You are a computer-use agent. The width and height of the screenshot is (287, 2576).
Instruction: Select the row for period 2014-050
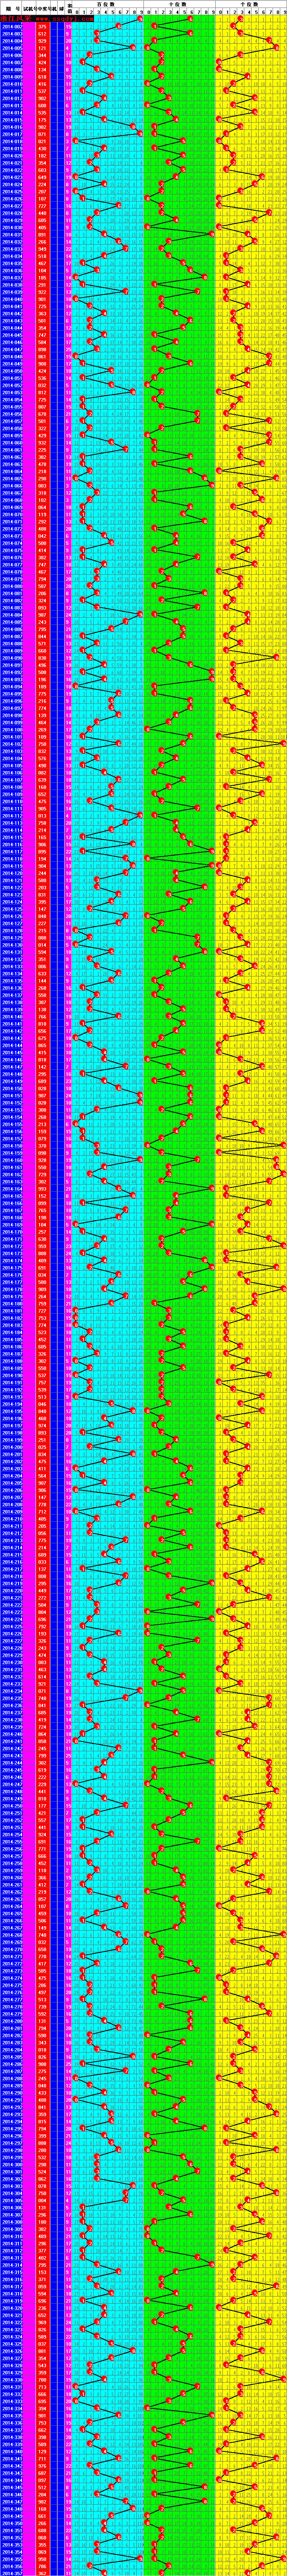[143, 371]
